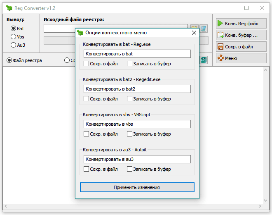Click the clipboard icon on Конв. буфер button
Screen dimensions: 272x215
point(220,35)
